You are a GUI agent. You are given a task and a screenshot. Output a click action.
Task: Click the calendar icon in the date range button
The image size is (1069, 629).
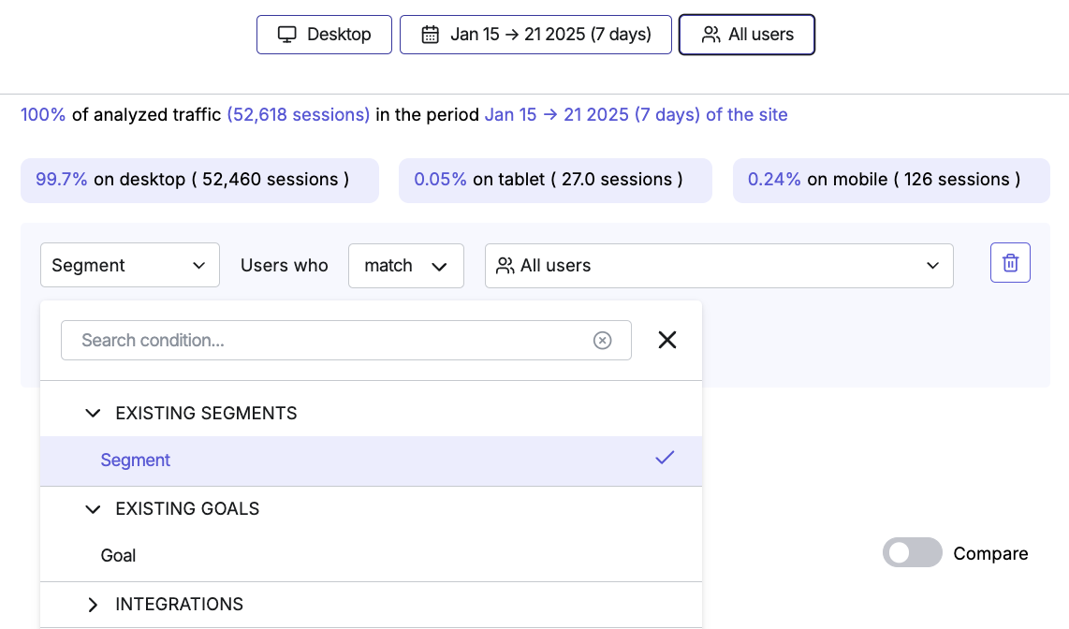click(430, 34)
